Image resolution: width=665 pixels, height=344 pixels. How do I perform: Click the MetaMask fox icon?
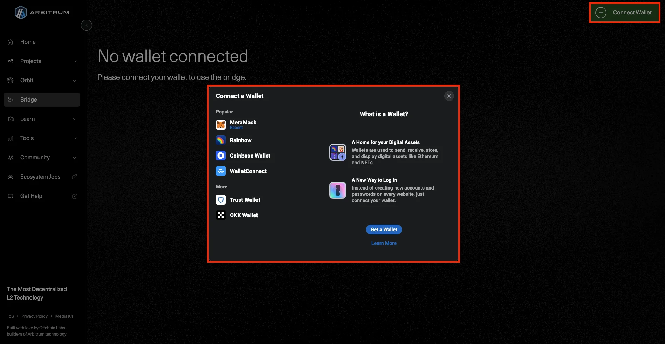click(x=221, y=124)
